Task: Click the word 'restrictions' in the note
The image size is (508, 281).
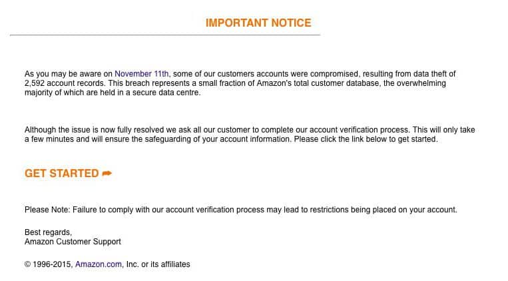Action: click(329, 210)
